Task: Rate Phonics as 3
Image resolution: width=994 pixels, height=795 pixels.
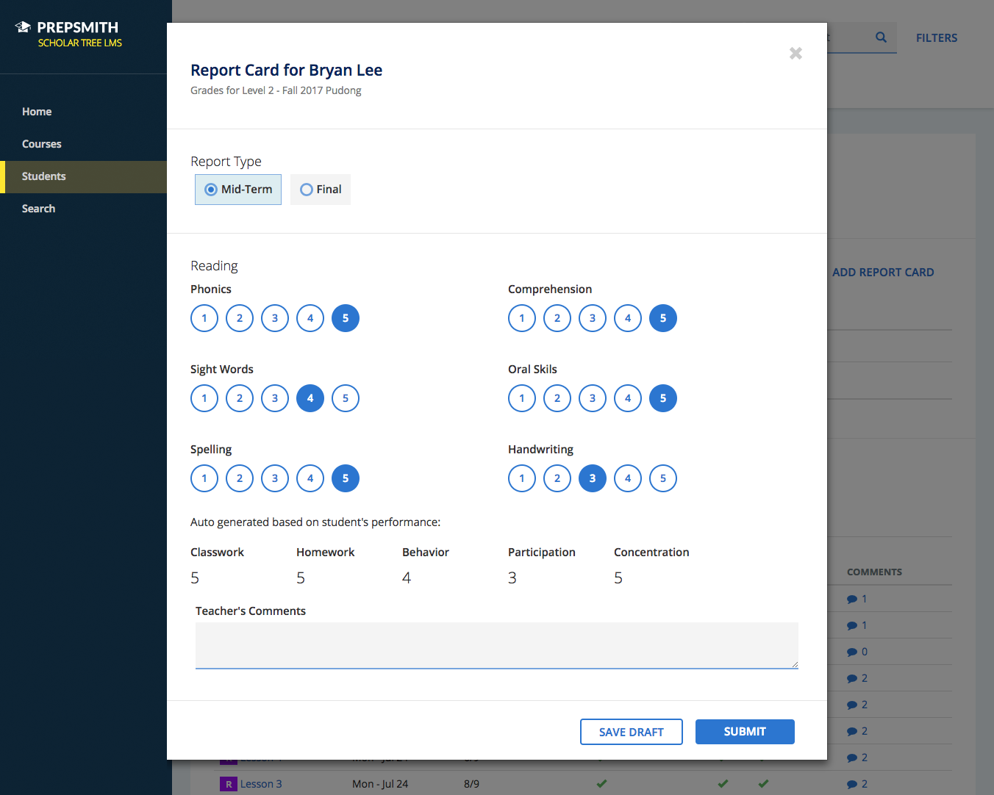Action: 275,318
